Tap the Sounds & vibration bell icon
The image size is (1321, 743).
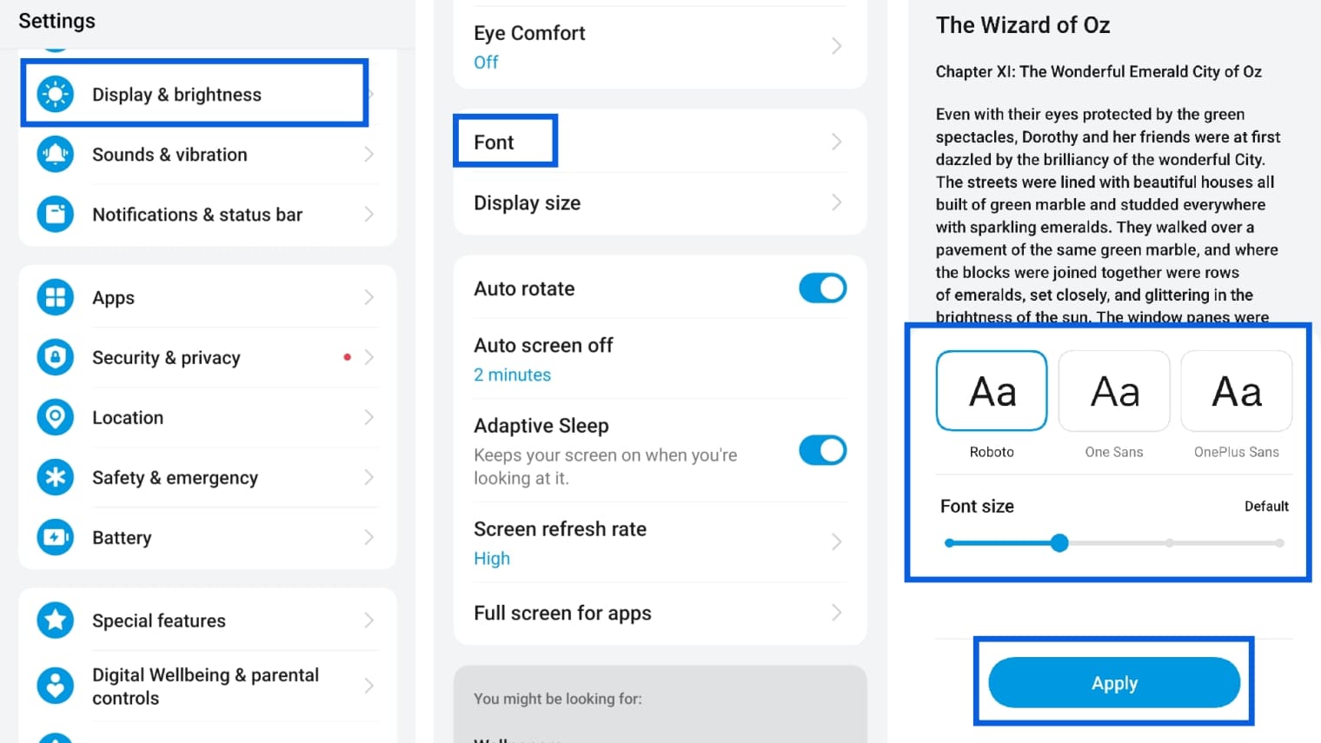56,155
